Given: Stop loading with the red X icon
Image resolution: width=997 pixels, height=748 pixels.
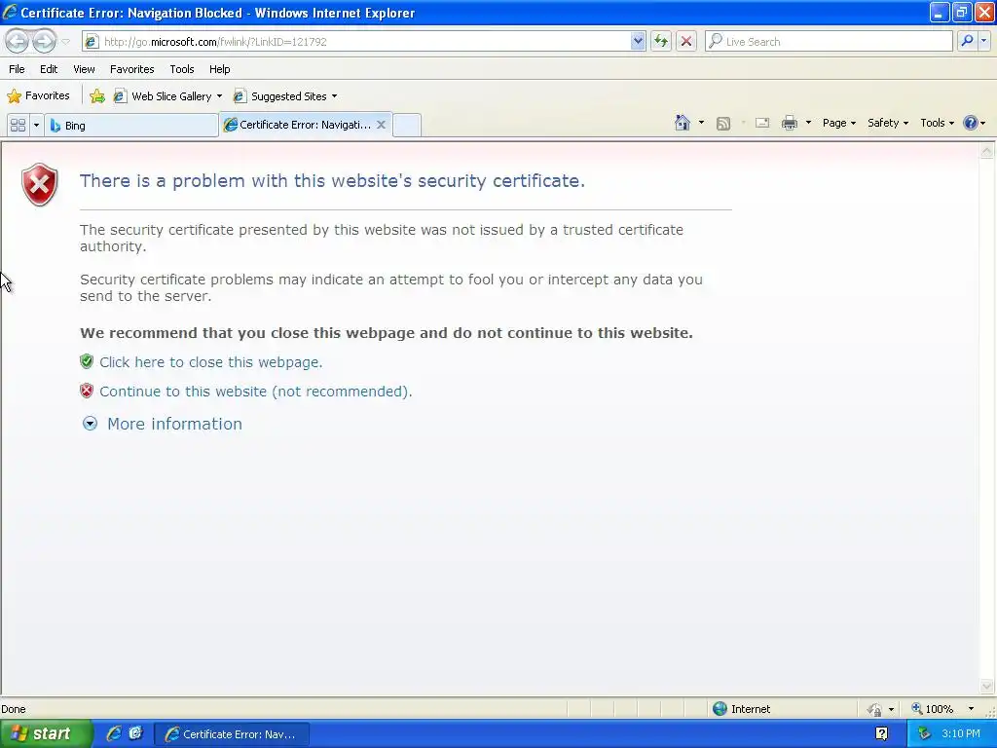Looking at the screenshot, I should pyautogui.click(x=686, y=42).
